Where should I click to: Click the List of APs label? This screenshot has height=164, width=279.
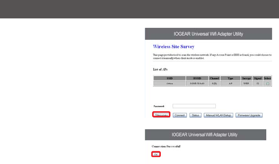[160, 70]
